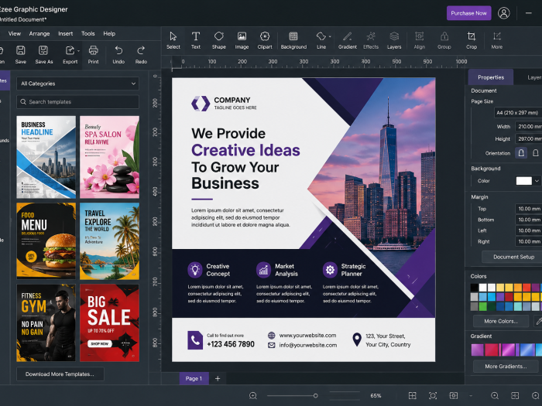Open the Export dropdown arrow

(79, 51)
